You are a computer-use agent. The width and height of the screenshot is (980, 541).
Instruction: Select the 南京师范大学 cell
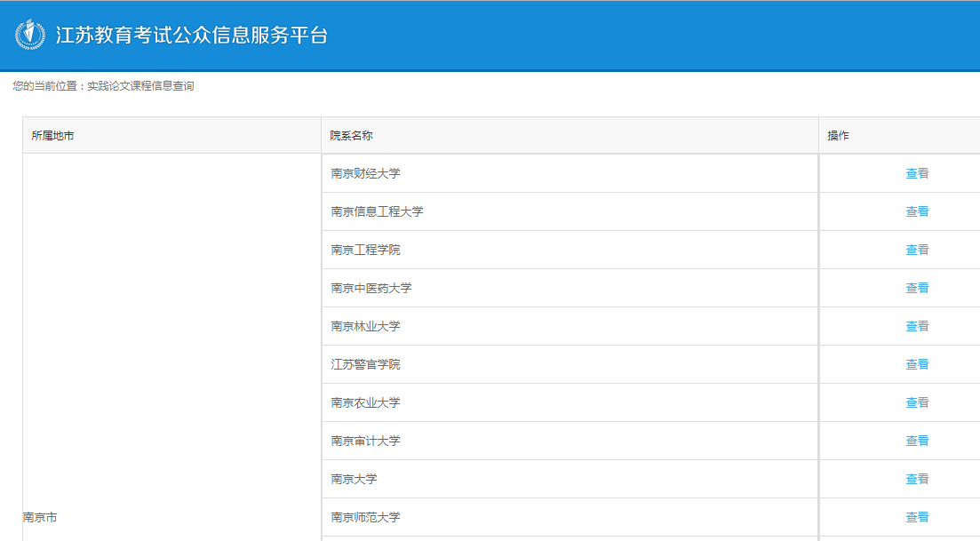pyautogui.click(x=570, y=517)
